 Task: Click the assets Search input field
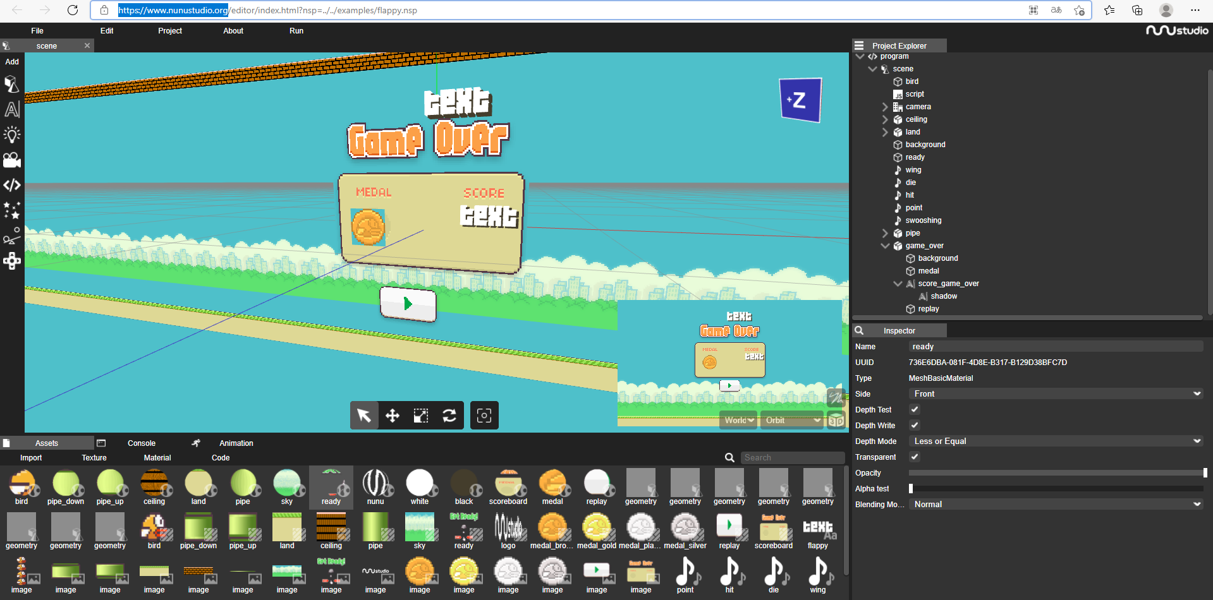pos(793,458)
